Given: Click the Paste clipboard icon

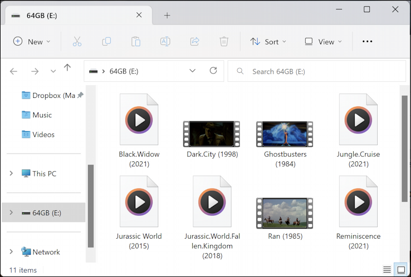Looking at the screenshot, I should (136, 42).
